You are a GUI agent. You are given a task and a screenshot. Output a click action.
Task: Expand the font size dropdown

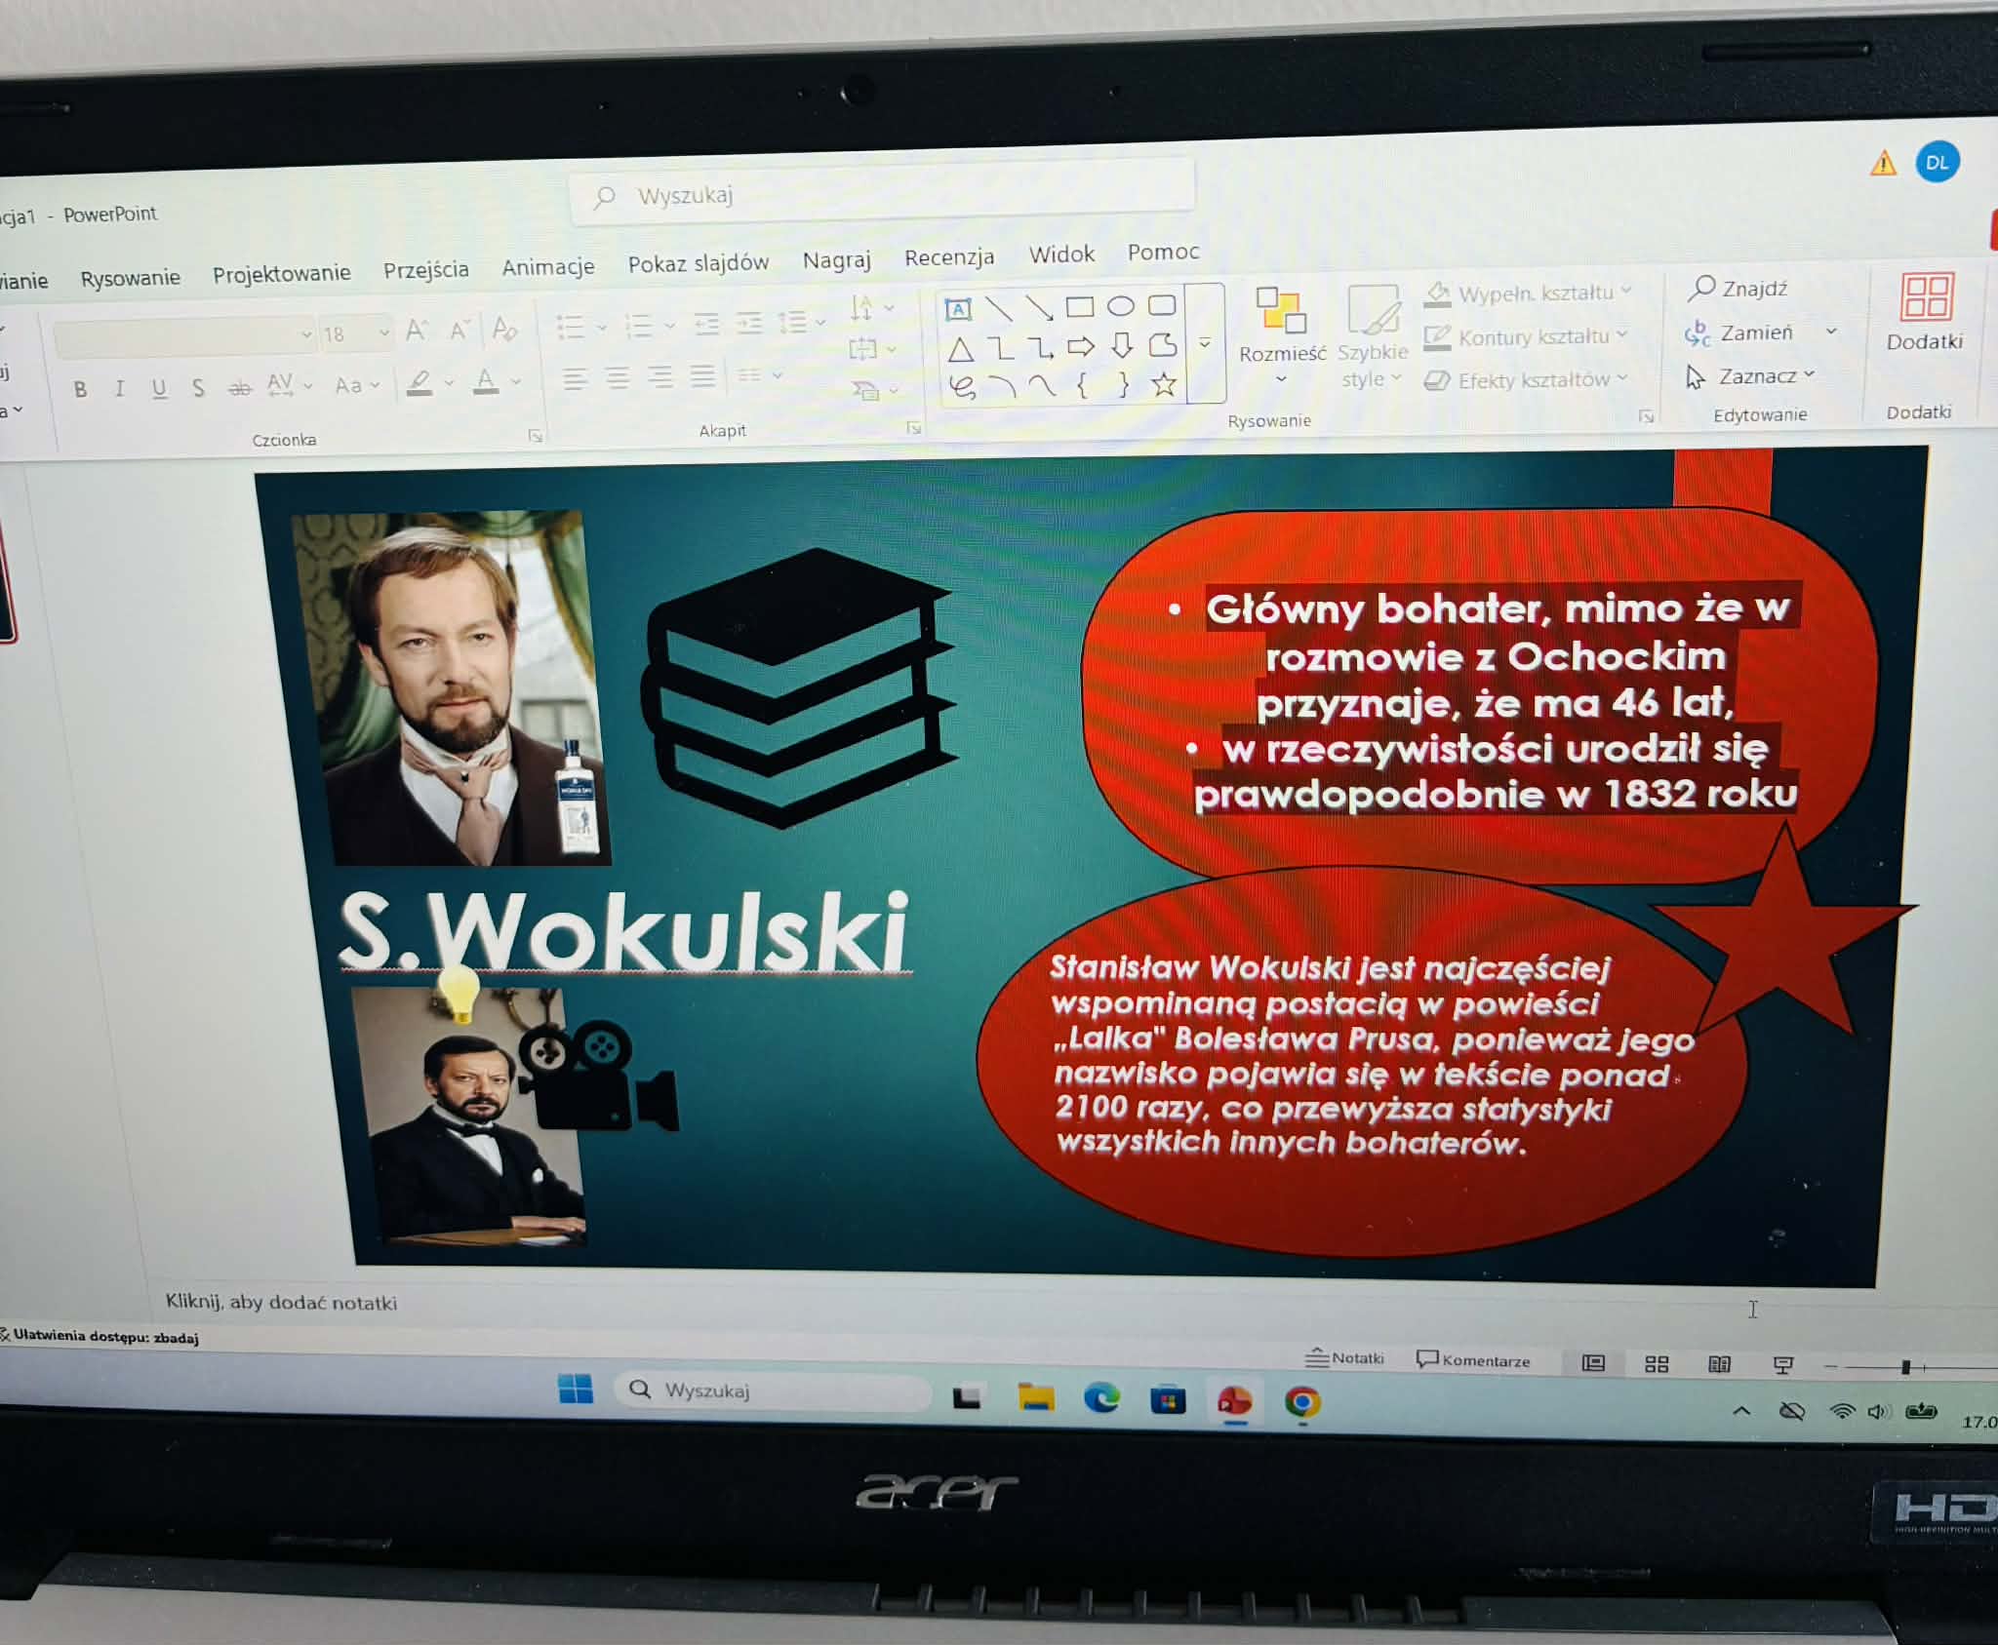[384, 333]
